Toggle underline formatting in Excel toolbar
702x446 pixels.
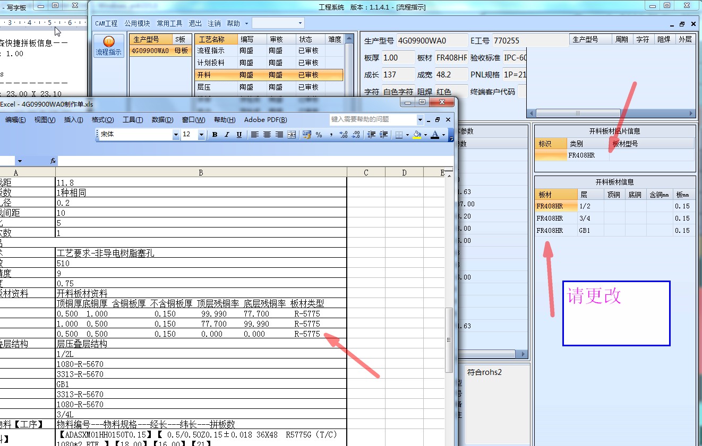(239, 135)
